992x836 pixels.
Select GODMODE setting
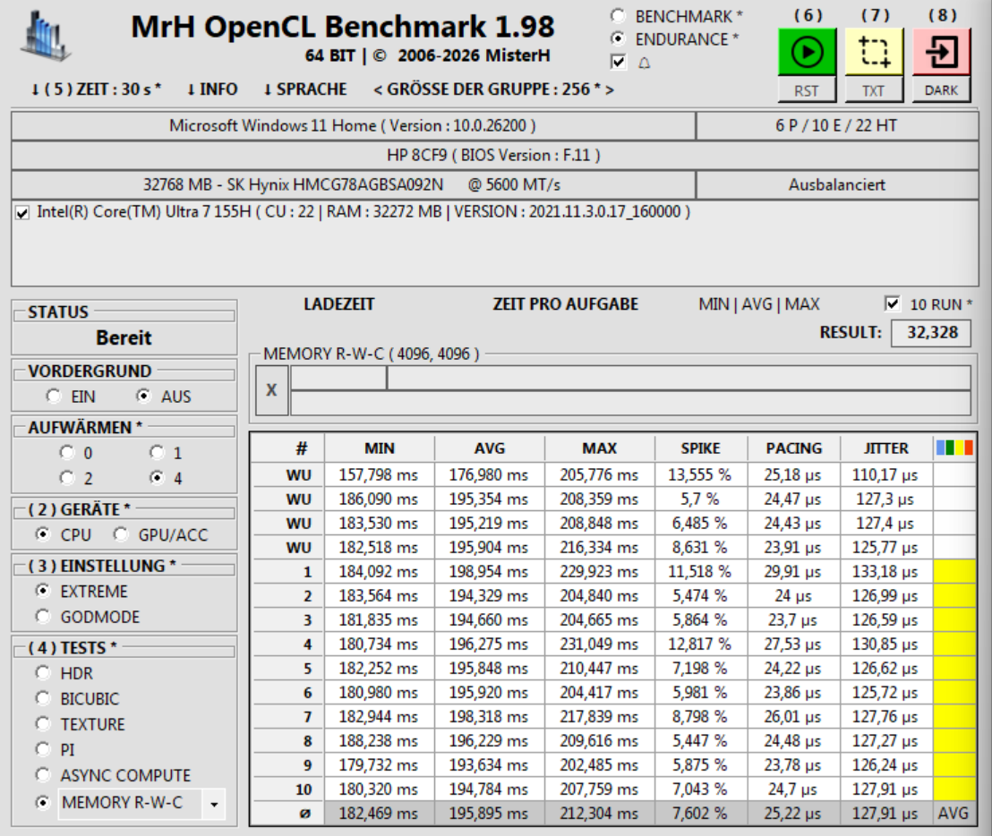point(42,616)
